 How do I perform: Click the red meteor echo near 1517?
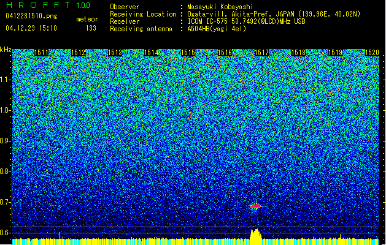pyautogui.click(x=256, y=206)
